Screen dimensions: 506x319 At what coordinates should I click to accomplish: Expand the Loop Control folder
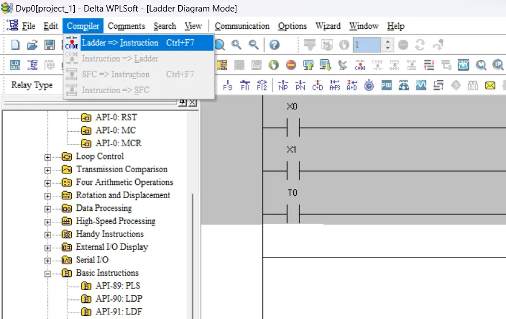point(47,157)
